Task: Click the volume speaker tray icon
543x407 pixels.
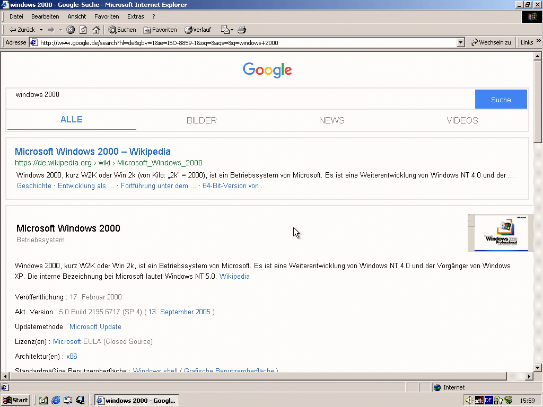Action: (x=469, y=401)
